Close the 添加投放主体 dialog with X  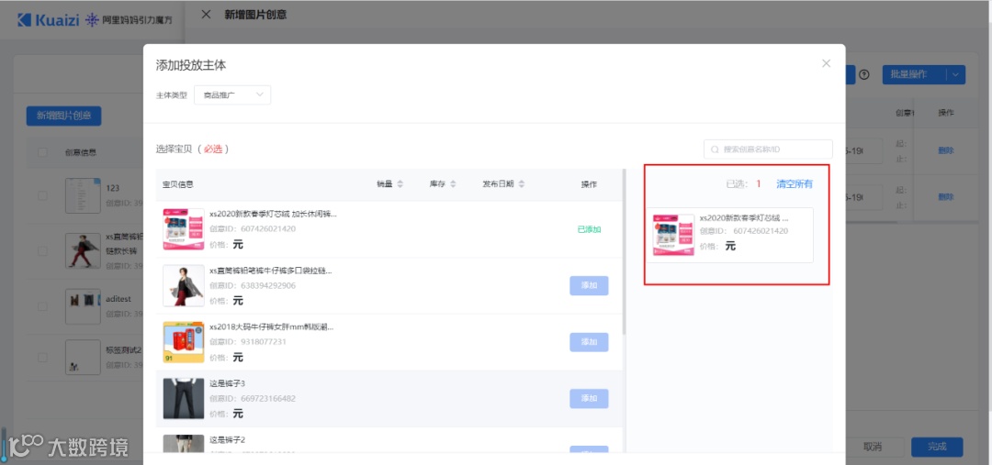point(826,63)
